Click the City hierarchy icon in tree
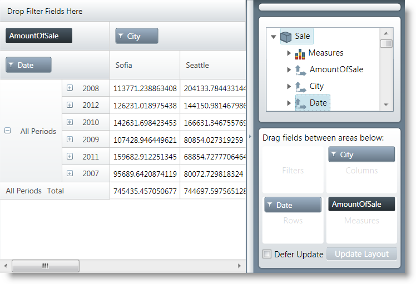Screen dimensions: 416x284 [x=300, y=87]
